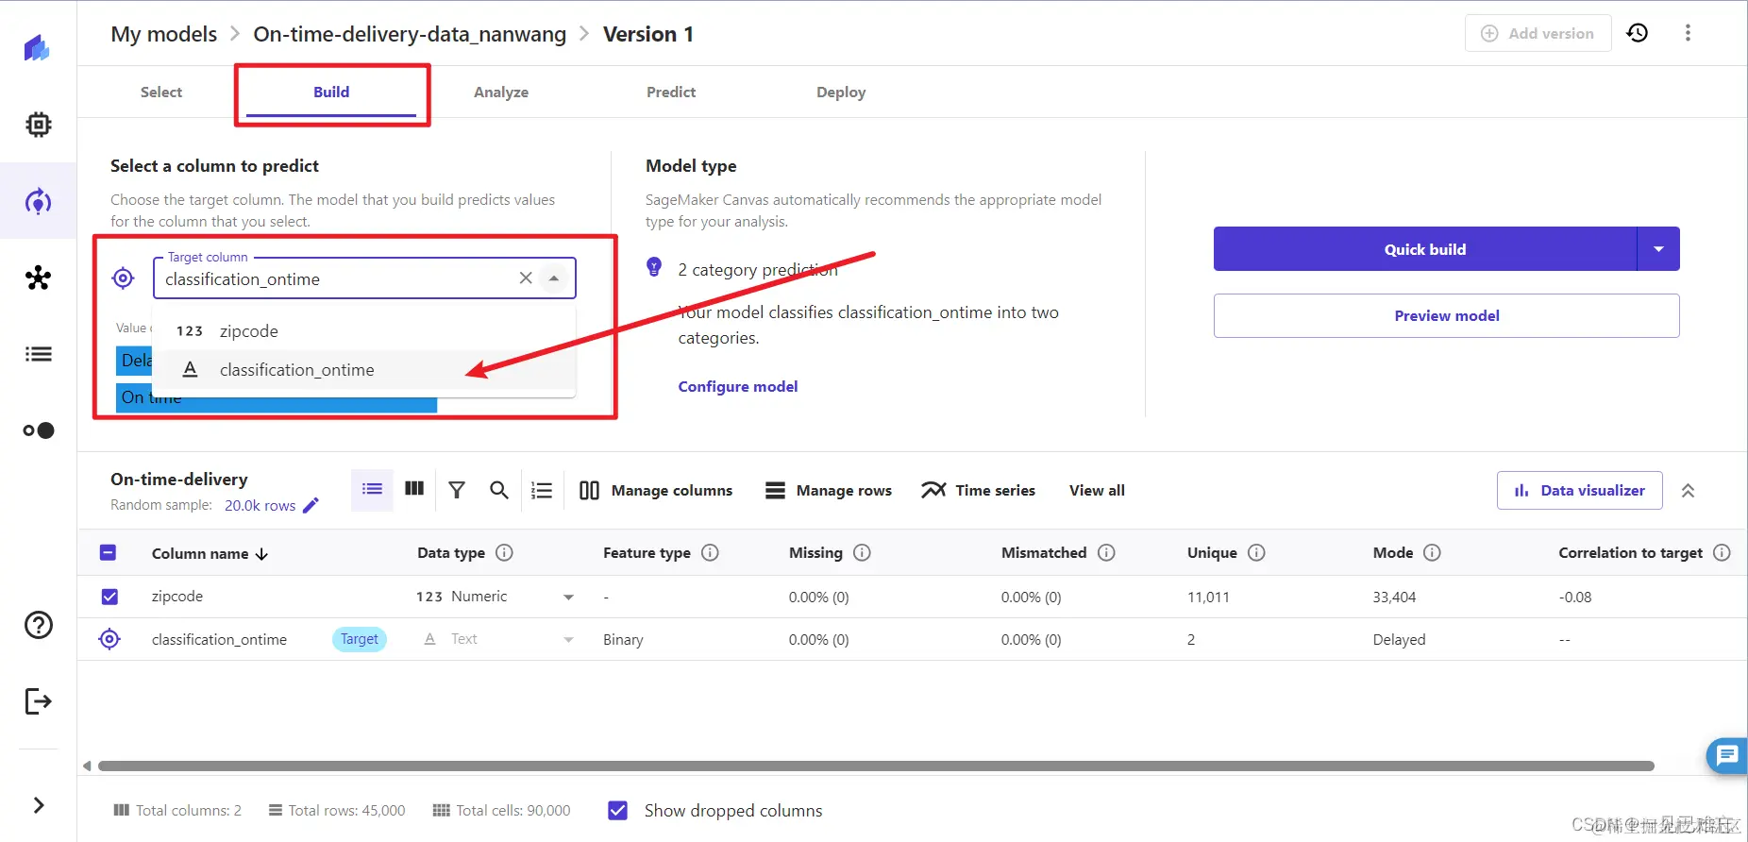Click the Add version button
The image size is (1748, 842).
(1538, 33)
